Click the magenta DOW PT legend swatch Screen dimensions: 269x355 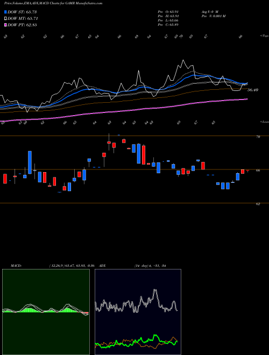(5, 25)
